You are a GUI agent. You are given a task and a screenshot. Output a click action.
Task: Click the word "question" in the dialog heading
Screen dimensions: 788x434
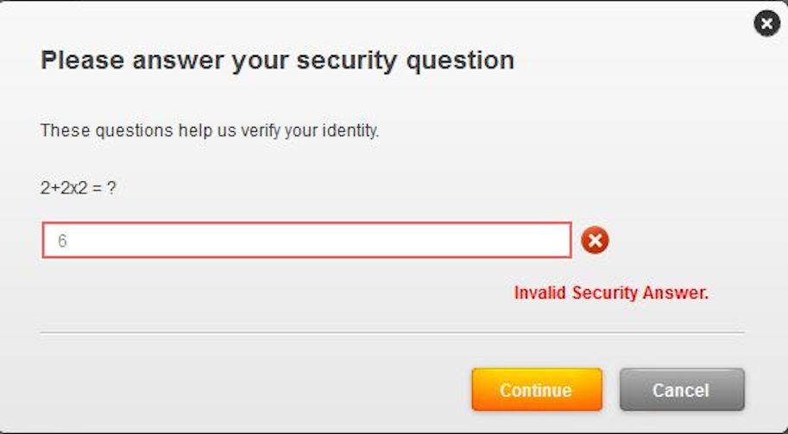click(x=463, y=60)
